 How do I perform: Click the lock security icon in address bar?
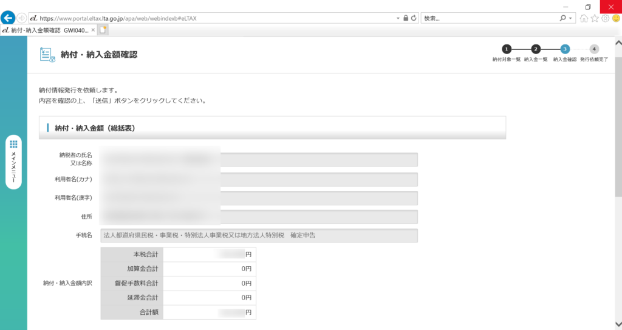406,18
